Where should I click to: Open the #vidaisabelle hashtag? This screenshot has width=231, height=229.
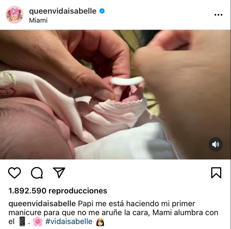(x=69, y=221)
